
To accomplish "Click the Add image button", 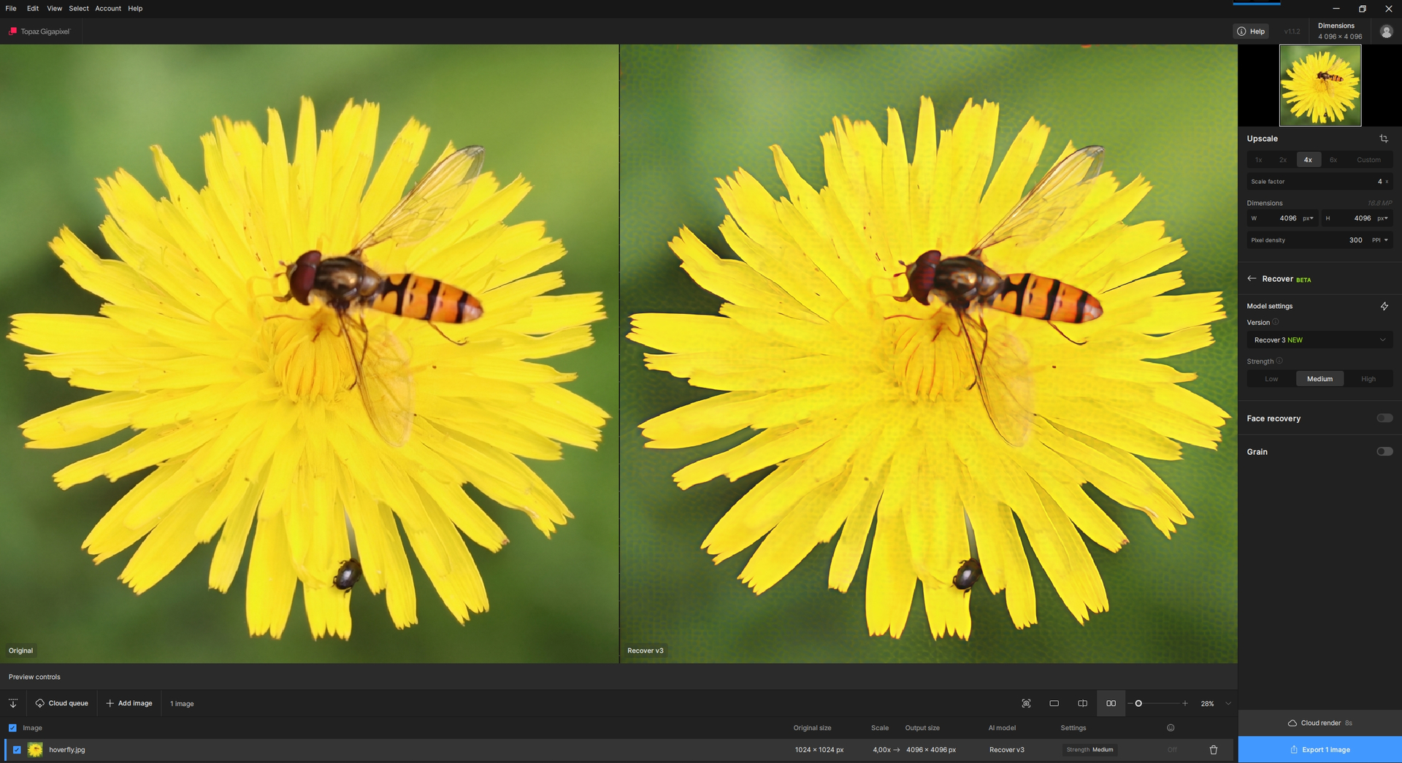I will (x=129, y=703).
